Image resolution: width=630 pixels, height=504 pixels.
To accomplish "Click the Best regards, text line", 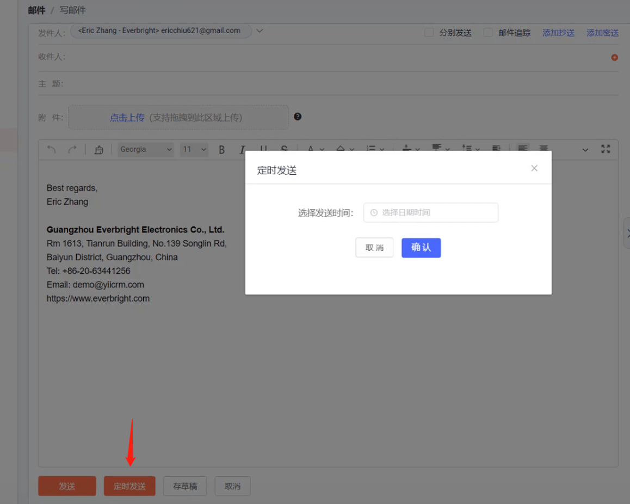I will 72,188.
